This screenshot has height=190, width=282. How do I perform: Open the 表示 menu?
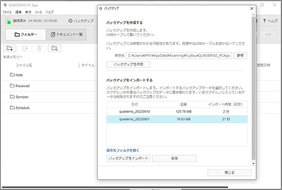coord(28,12)
